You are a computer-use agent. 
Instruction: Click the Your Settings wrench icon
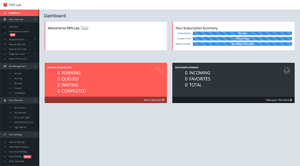tap(5, 134)
